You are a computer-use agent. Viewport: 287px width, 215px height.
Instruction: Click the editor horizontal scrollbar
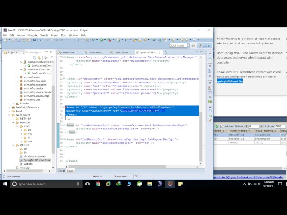(117, 167)
